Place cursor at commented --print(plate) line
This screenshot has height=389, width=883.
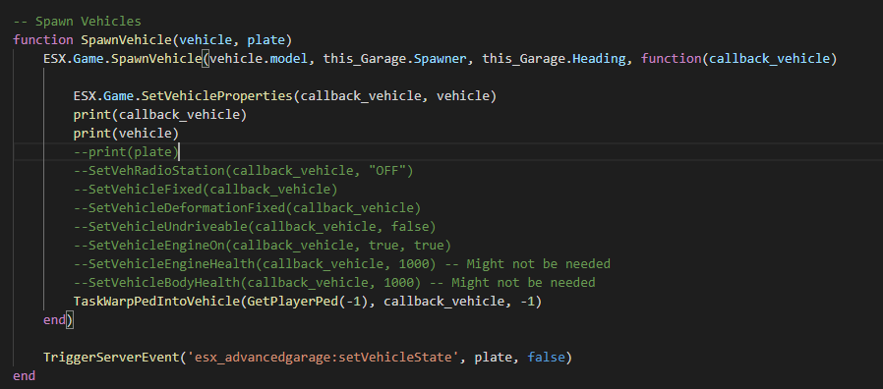[x=126, y=152]
